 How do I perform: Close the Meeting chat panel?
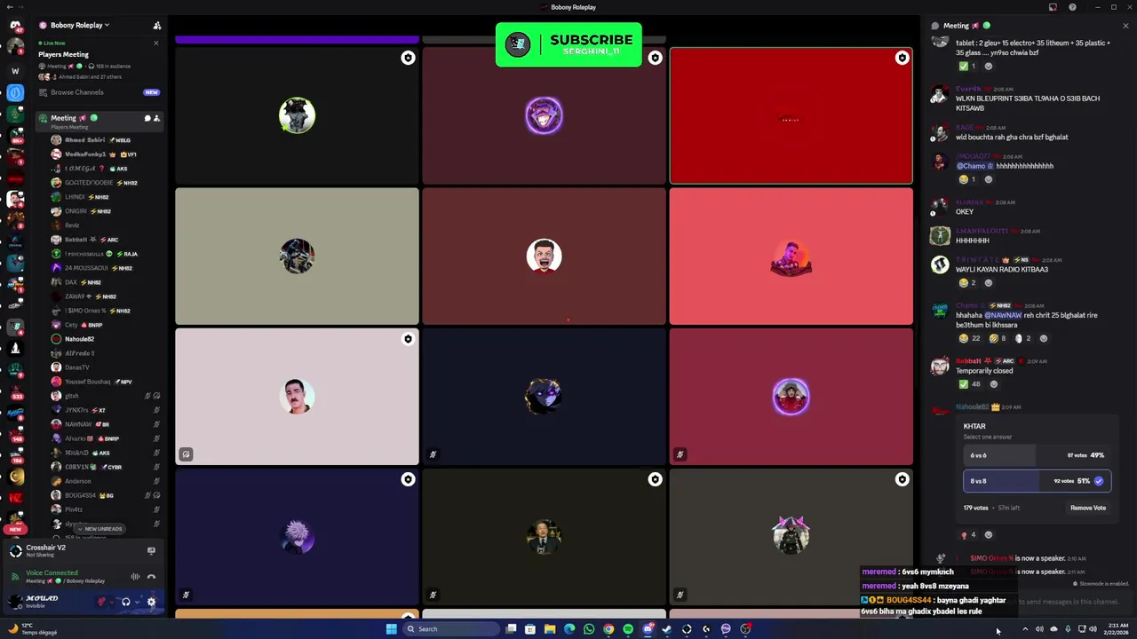click(1125, 26)
